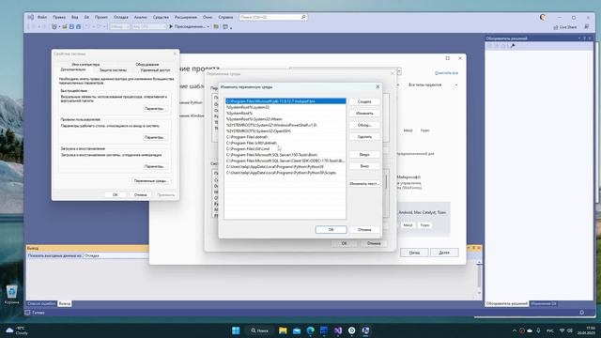Screen dimensions: 601x338
Task: Click the Присоединение play button
Action: (187, 27)
